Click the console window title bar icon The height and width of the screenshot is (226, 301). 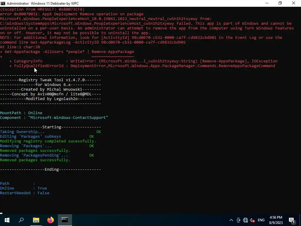(3, 3)
